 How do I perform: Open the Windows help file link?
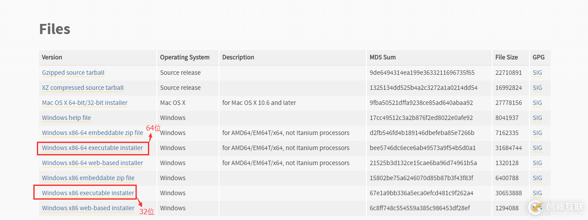coord(66,118)
